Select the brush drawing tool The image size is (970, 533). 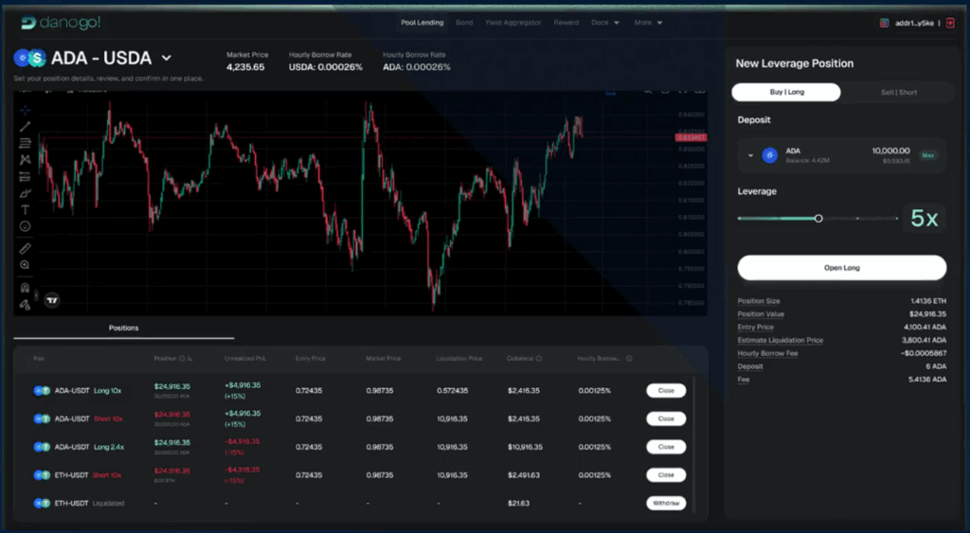point(26,193)
